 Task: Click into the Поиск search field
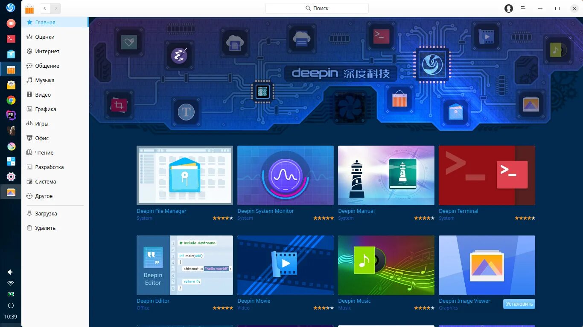tap(317, 8)
